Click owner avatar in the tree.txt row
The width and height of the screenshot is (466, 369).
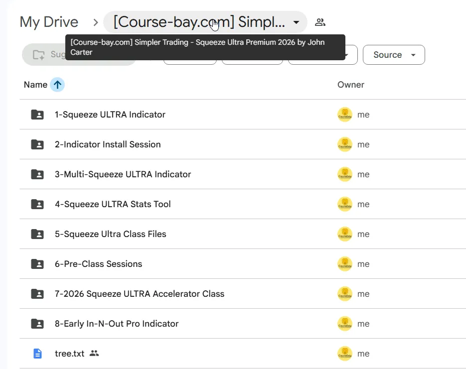point(345,354)
